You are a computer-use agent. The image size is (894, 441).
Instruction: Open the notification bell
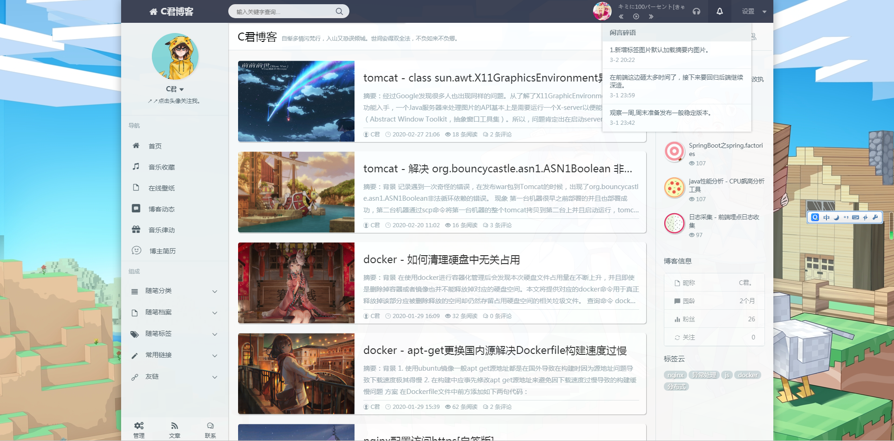719,11
